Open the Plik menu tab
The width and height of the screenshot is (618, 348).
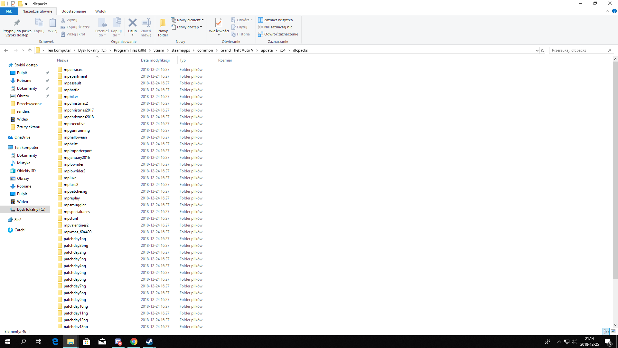(9, 11)
